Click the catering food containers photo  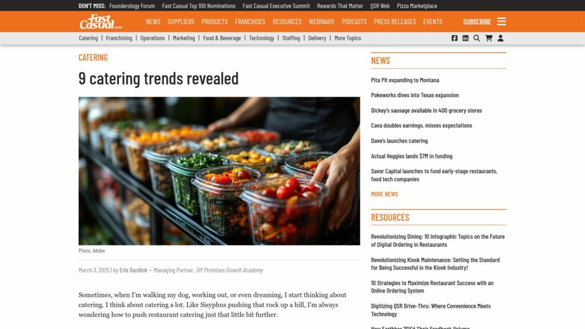pos(219,171)
